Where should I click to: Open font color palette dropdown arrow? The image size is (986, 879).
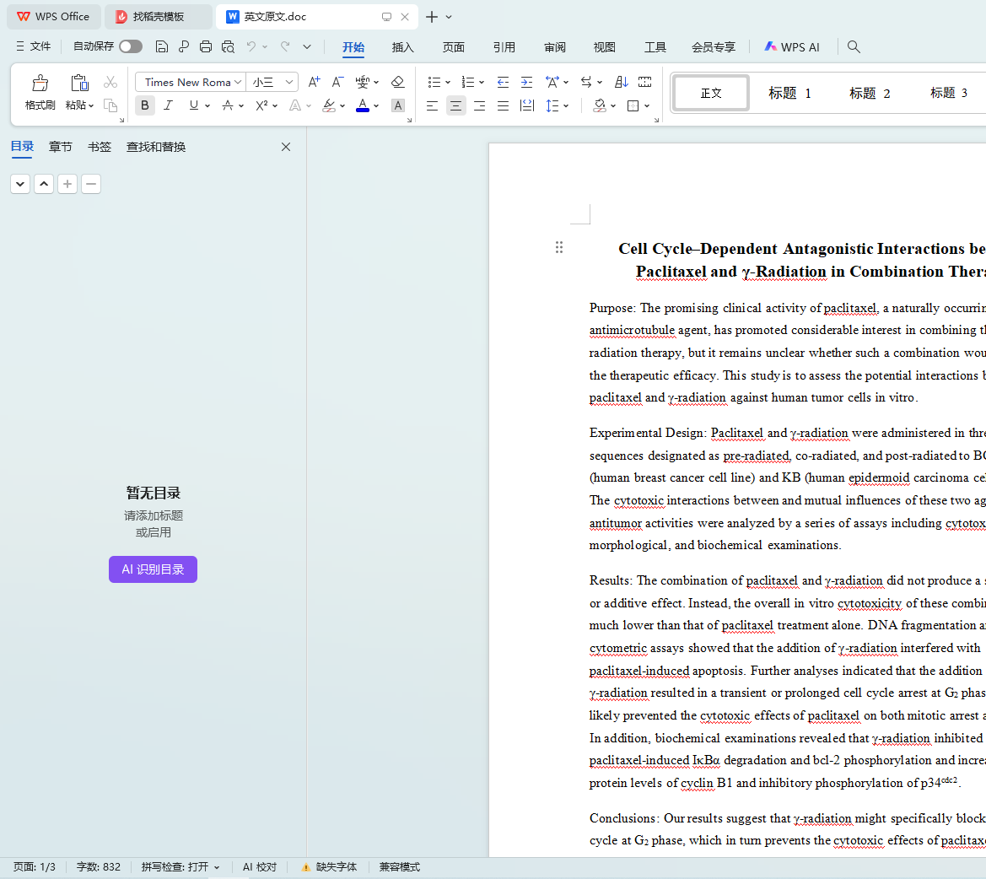tap(376, 106)
